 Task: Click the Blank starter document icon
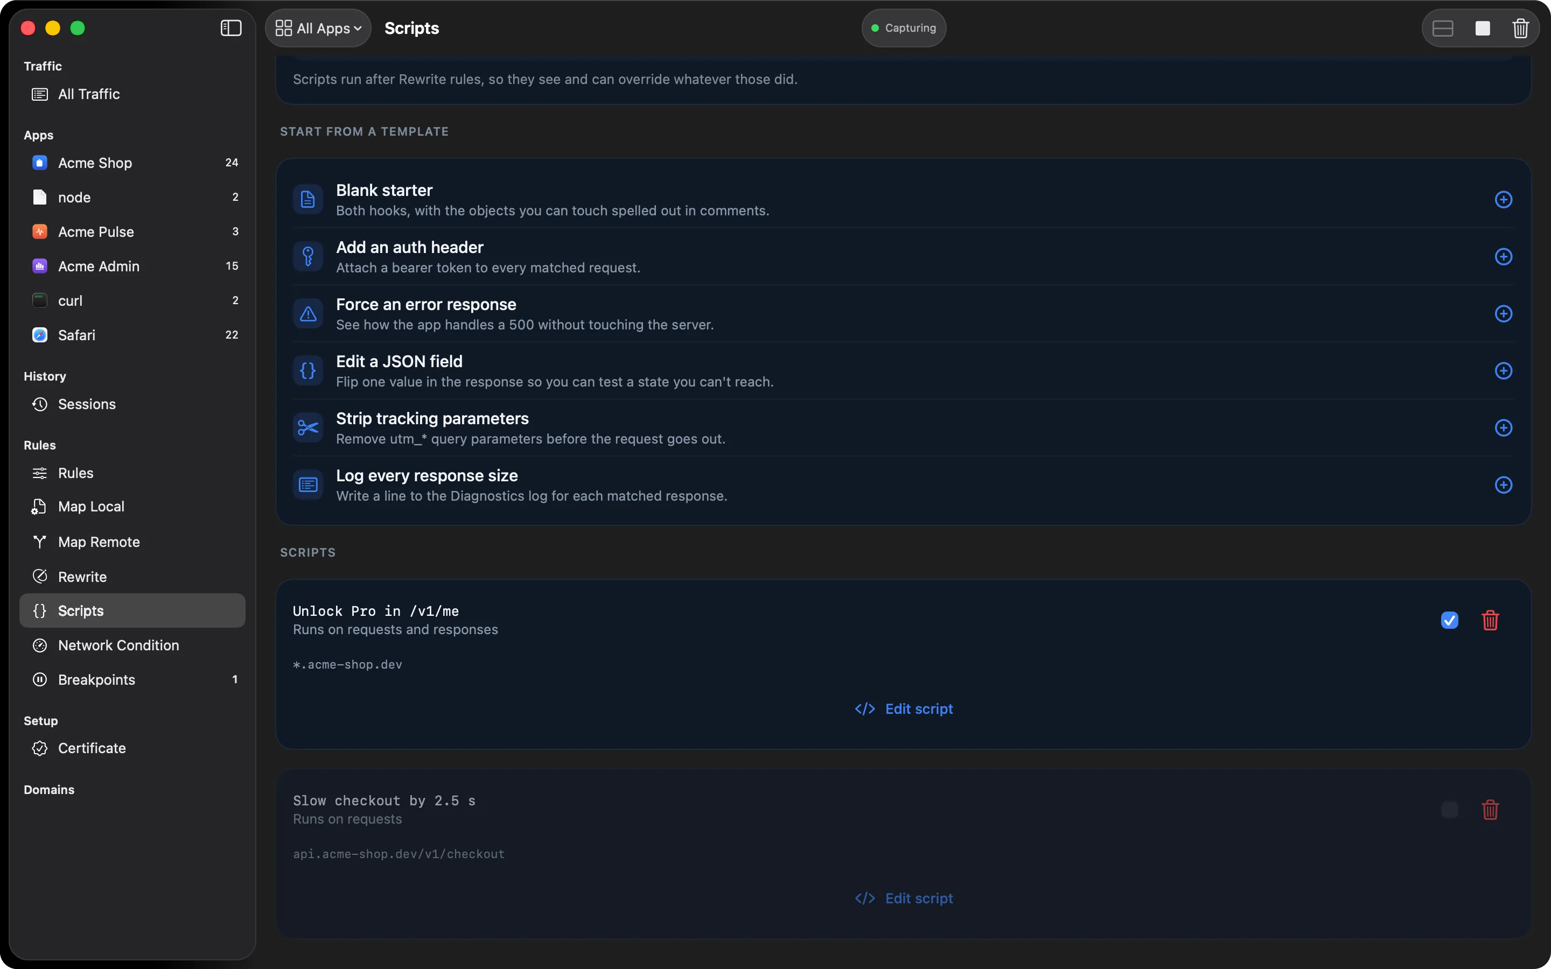pyautogui.click(x=308, y=200)
